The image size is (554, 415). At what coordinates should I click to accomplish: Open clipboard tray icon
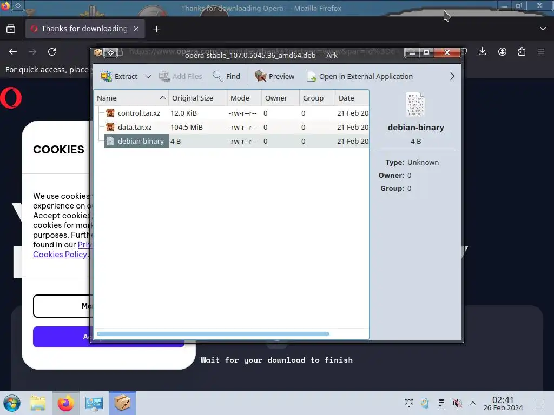click(441, 403)
